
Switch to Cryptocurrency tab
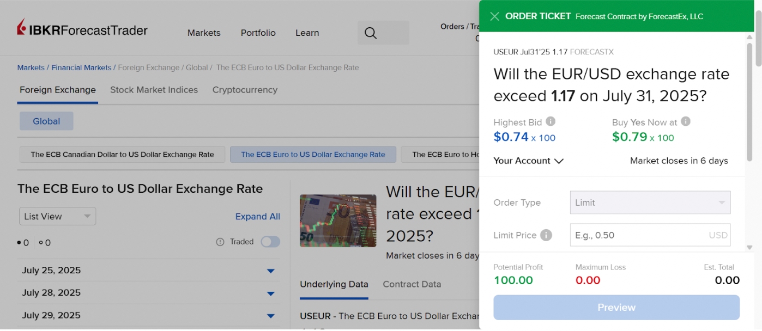[245, 90]
